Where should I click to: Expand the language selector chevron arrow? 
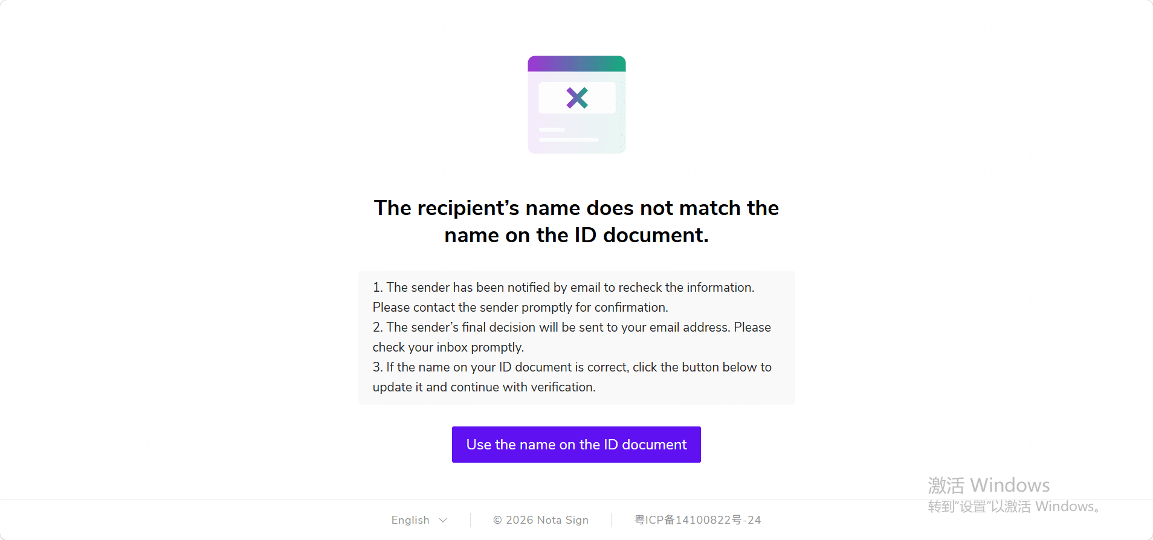(443, 521)
